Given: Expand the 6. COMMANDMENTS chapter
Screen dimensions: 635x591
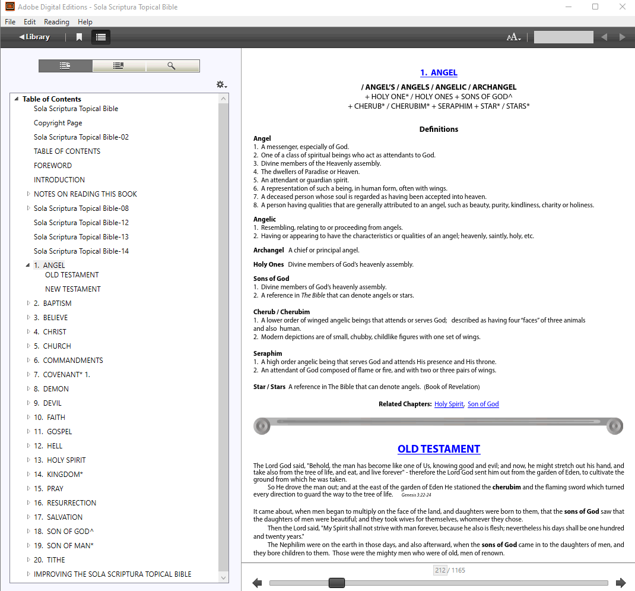Looking at the screenshot, I should point(28,360).
